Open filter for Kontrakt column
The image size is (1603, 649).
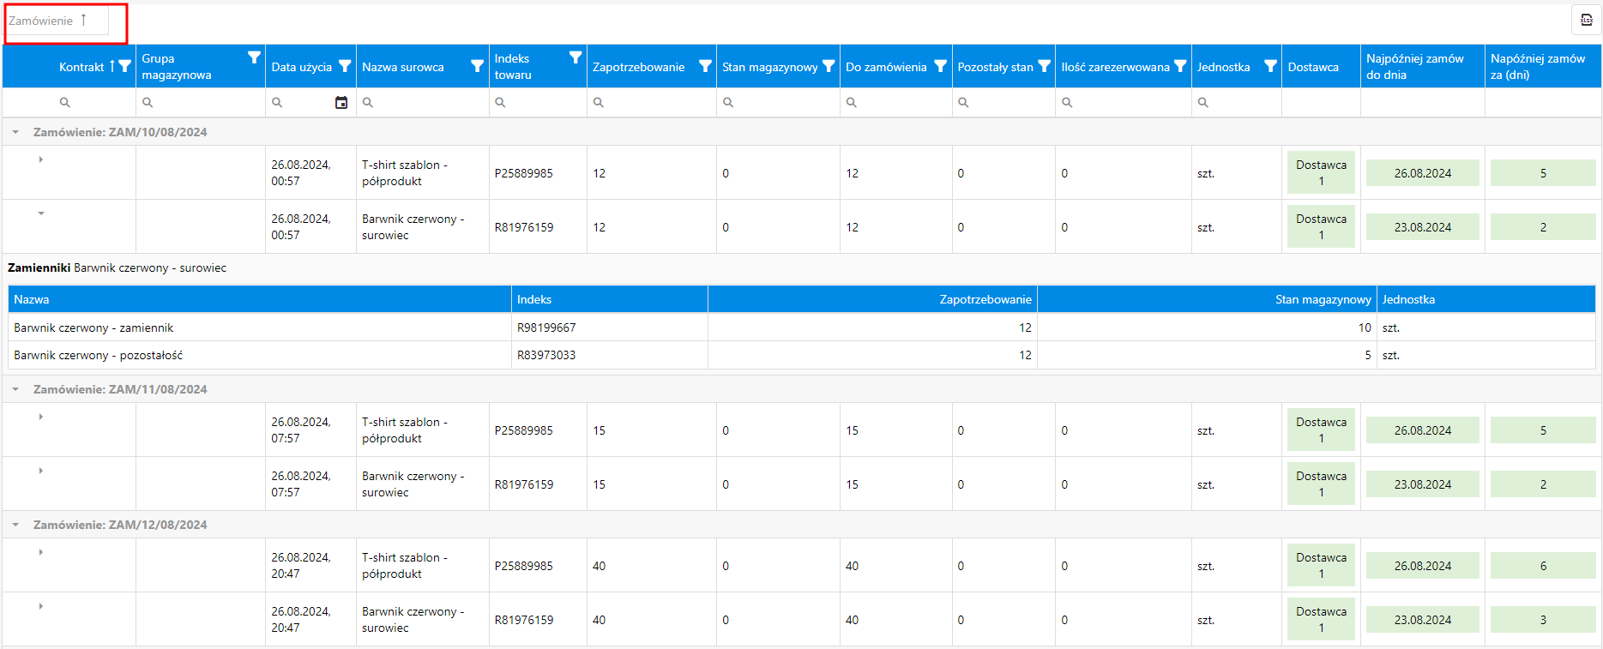click(x=125, y=66)
